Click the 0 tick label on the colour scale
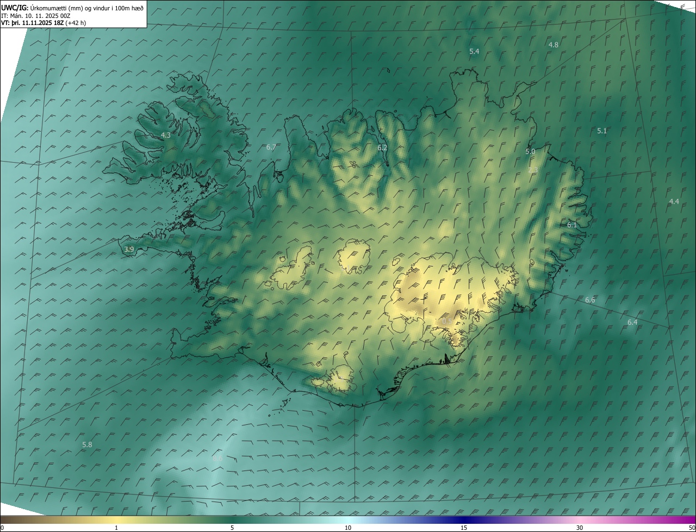The width and height of the screenshot is (696, 532). (2, 528)
